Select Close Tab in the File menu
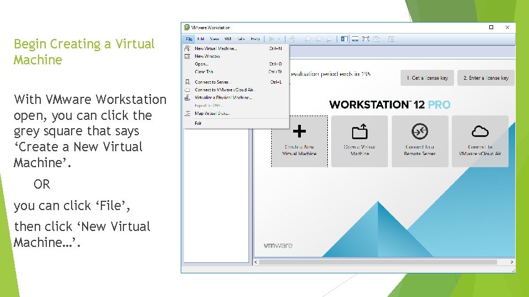Image resolution: width=529 pixels, height=297 pixels. [x=236, y=71]
